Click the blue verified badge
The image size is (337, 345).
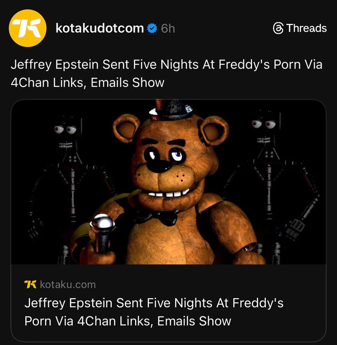pos(151,28)
